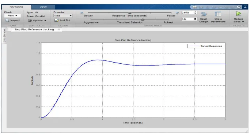Open the Plant dropdown

[12, 15]
